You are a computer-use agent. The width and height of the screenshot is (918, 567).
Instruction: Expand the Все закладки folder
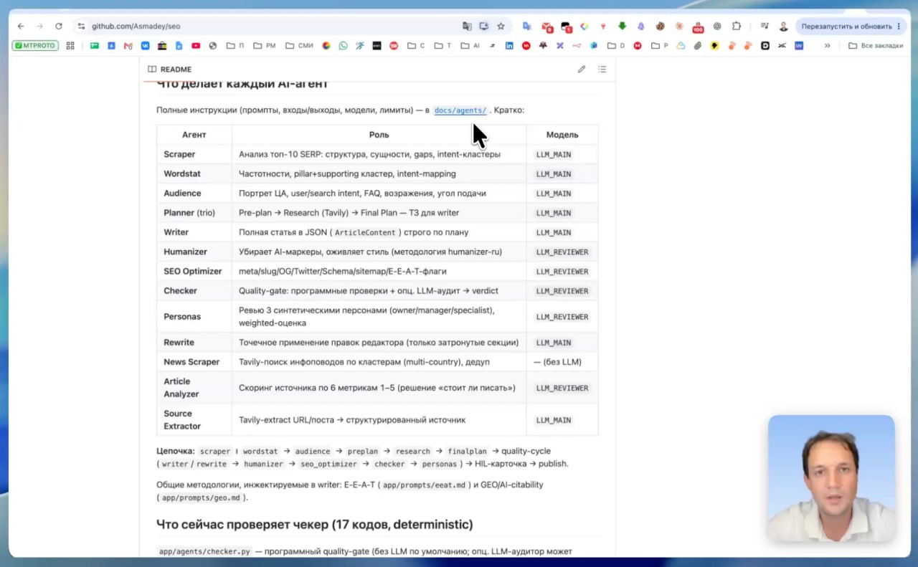[x=876, y=45]
